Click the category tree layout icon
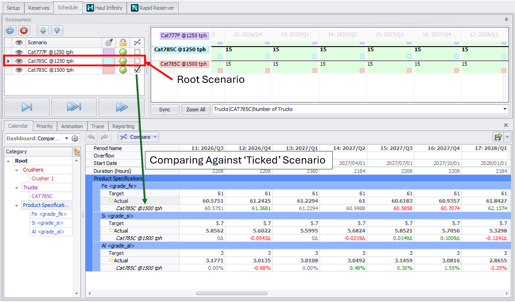Image resolution: width=515 pixels, height=302 pixels. (x=77, y=152)
